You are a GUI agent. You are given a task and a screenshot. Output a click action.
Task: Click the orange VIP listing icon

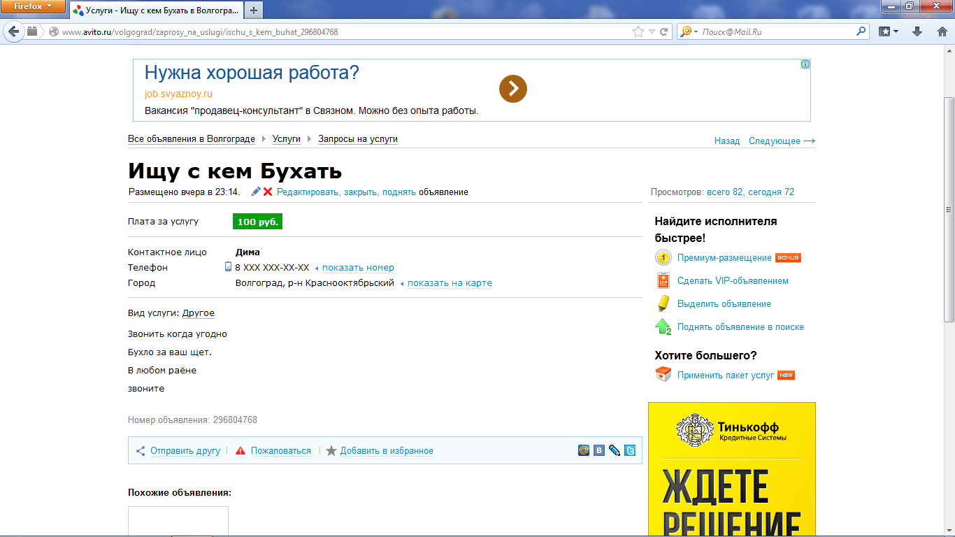click(663, 280)
